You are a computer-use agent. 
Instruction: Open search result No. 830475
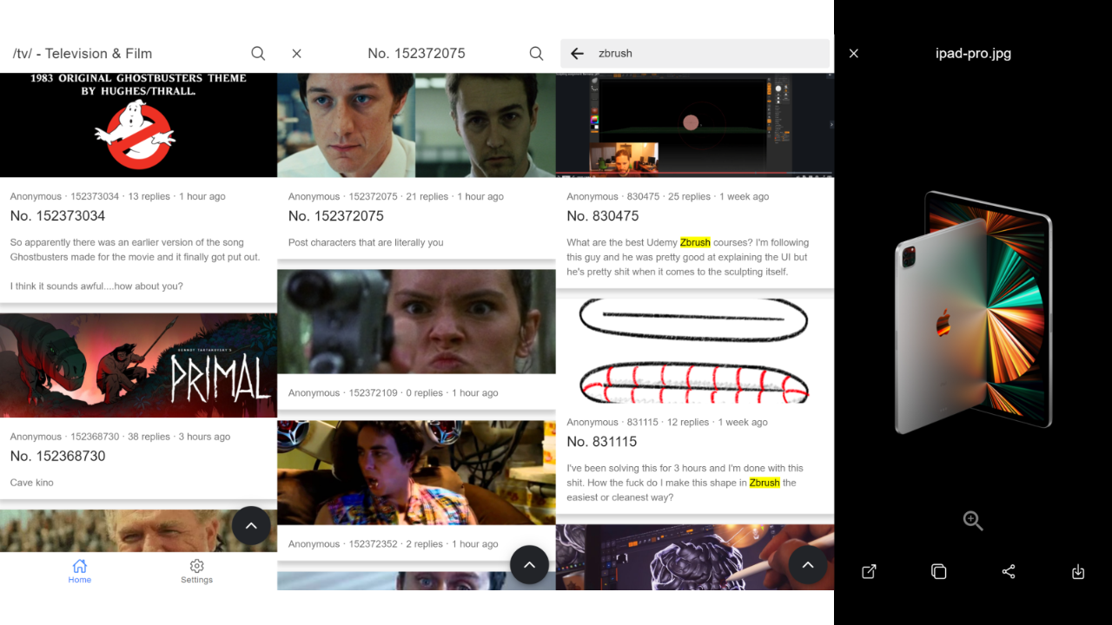(602, 216)
